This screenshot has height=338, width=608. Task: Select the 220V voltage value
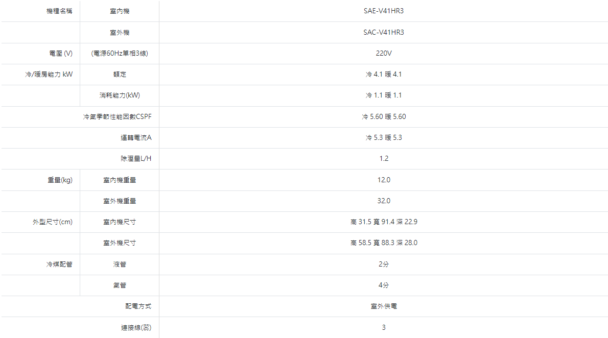coord(384,53)
